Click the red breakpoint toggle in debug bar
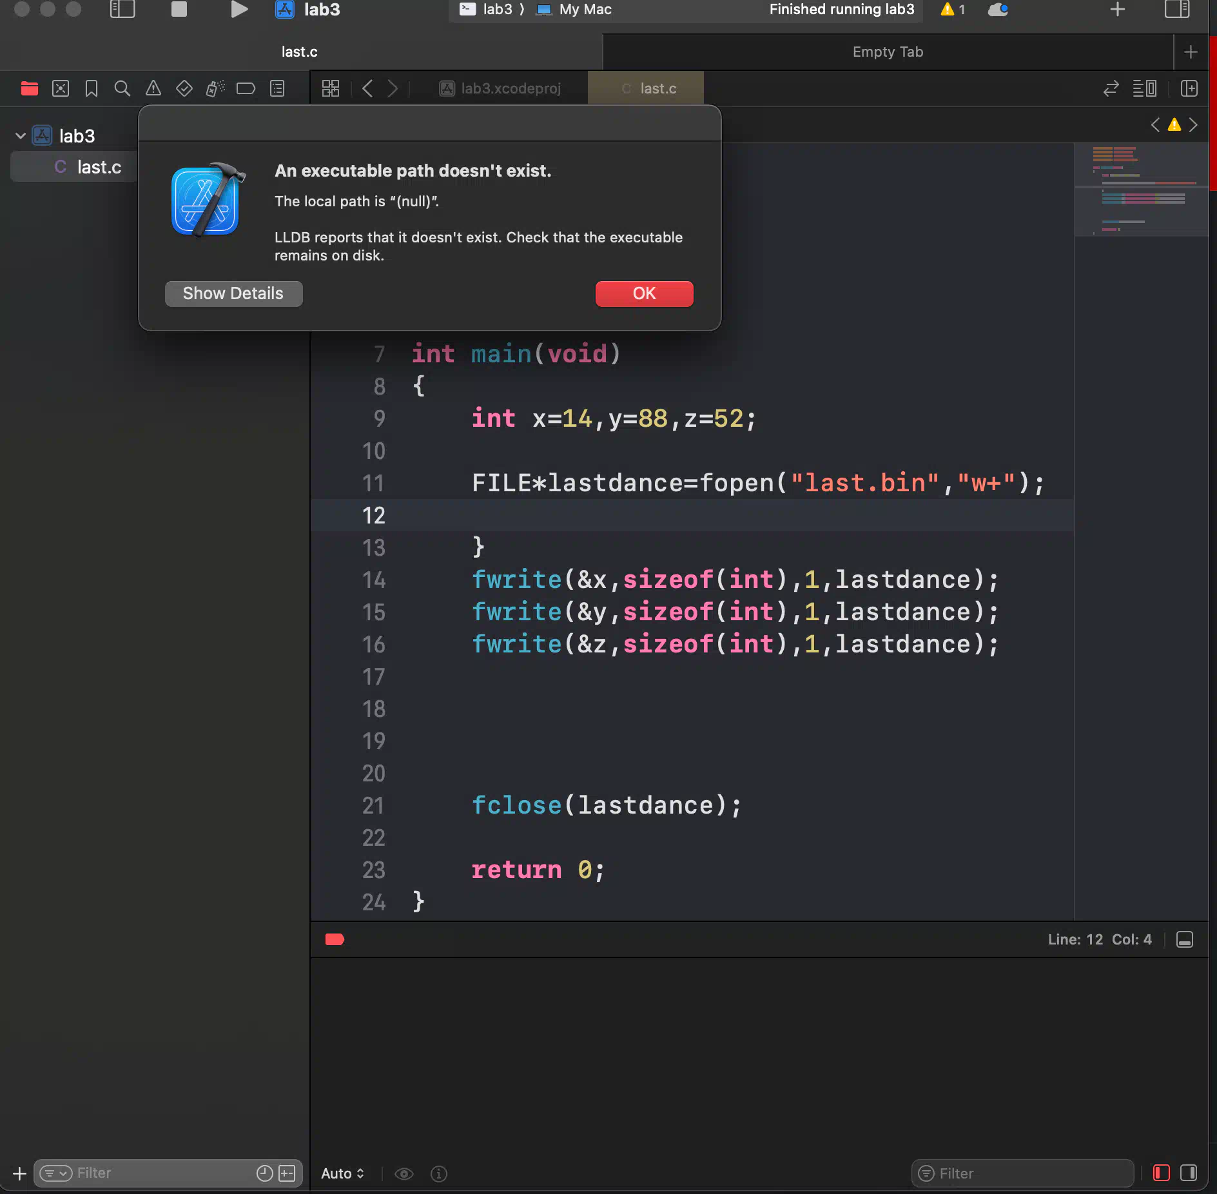Viewport: 1217px width, 1194px height. click(335, 939)
